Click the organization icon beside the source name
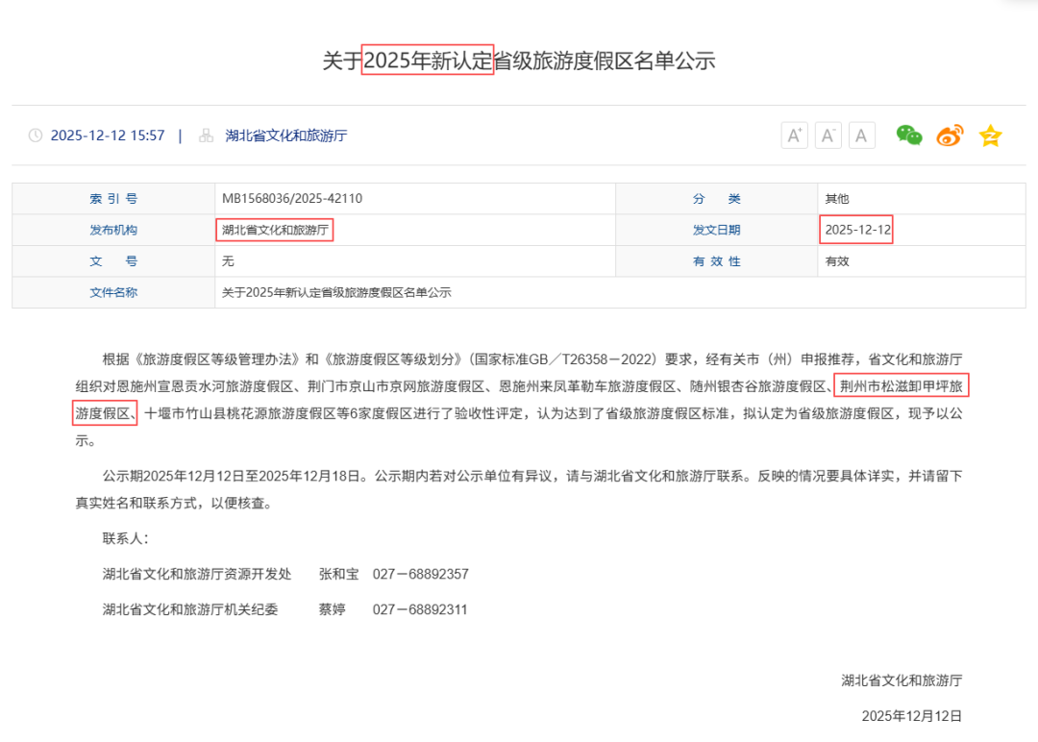Viewport: 1038px width, 742px height. click(206, 136)
